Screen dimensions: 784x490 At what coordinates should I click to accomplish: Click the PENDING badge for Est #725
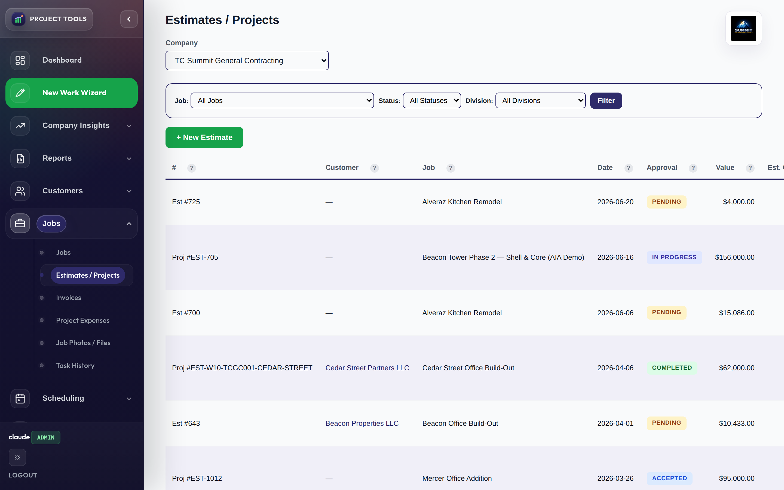(666, 201)
